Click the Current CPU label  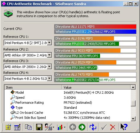click(13, 29)
